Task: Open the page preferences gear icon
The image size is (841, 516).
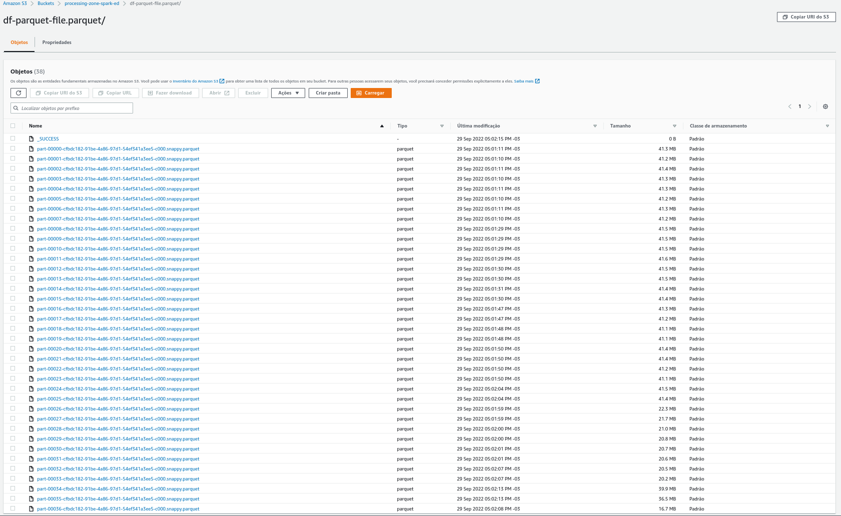Action: click(x=825, y=106)
